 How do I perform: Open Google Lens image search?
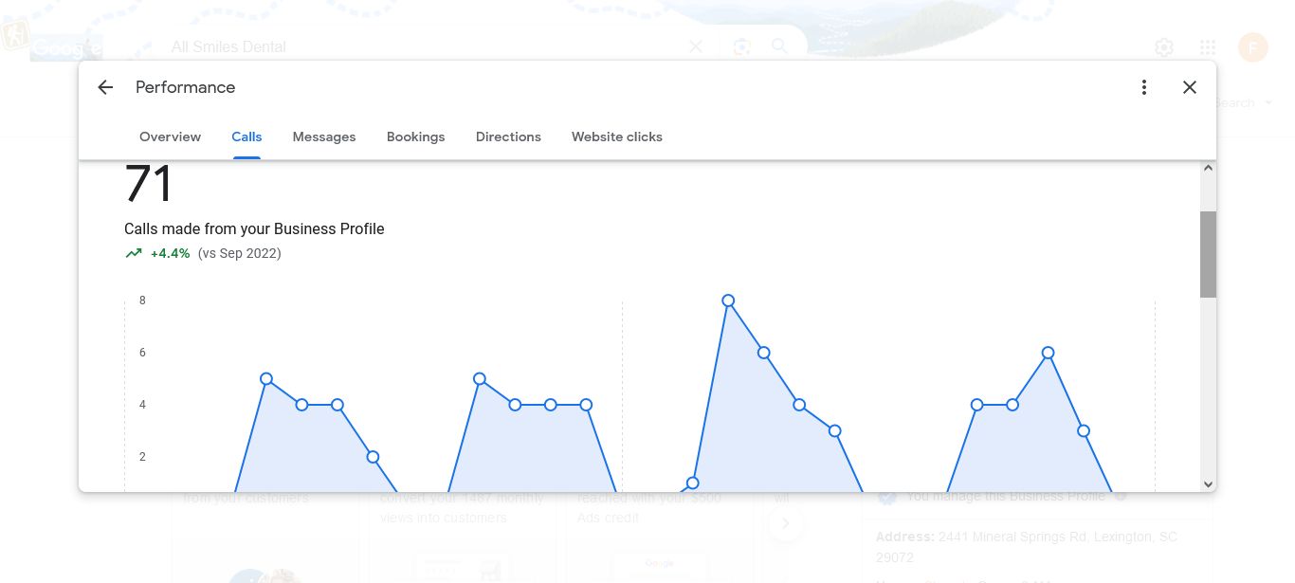741,46
